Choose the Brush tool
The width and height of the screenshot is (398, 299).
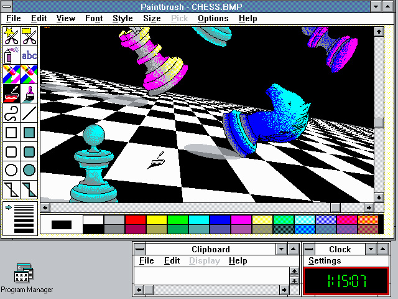click(x=29, y=93)
